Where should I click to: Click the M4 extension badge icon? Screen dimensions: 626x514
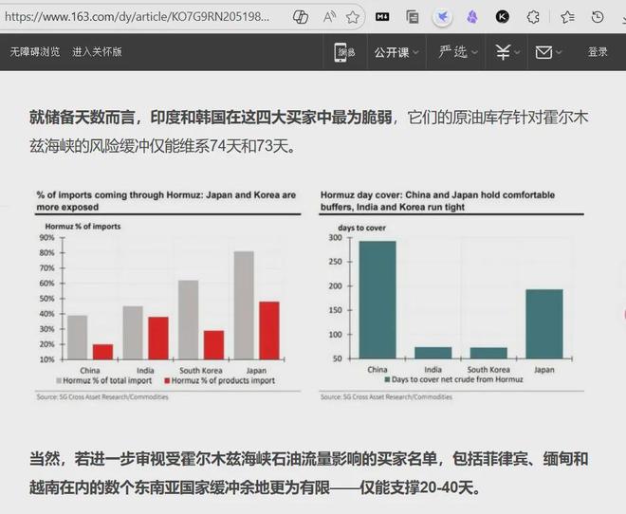tap(382, 16)
